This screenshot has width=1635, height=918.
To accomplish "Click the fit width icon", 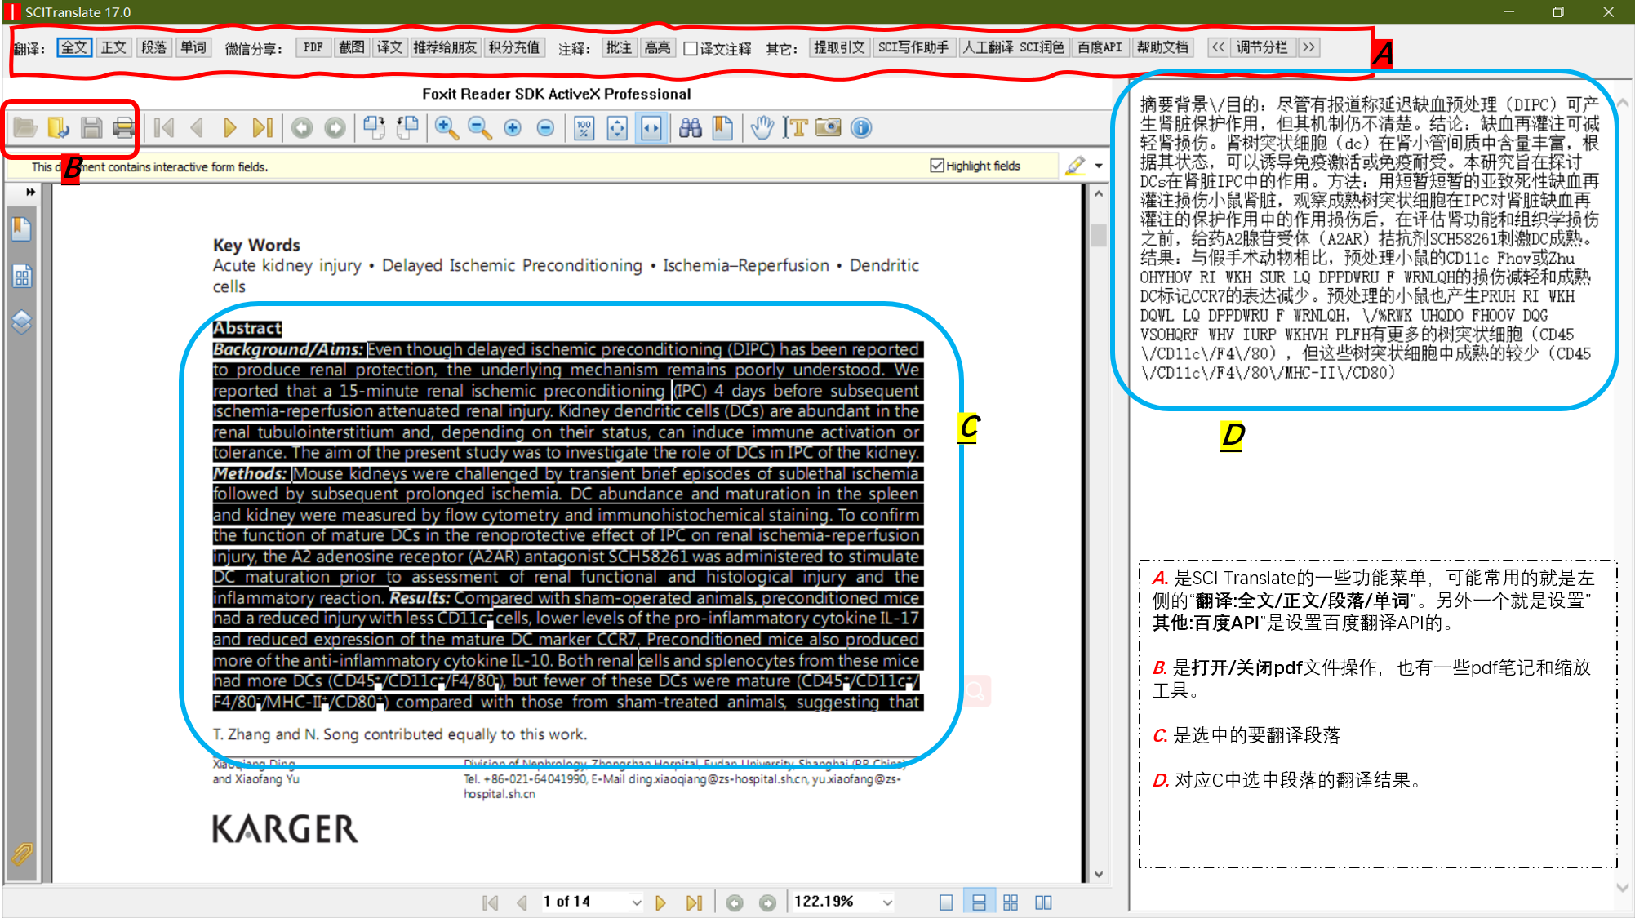I will pyautogui.click(x=651, y=128).
